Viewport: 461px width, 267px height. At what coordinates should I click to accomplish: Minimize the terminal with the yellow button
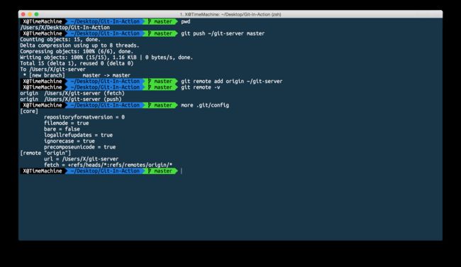pos(30,14)
